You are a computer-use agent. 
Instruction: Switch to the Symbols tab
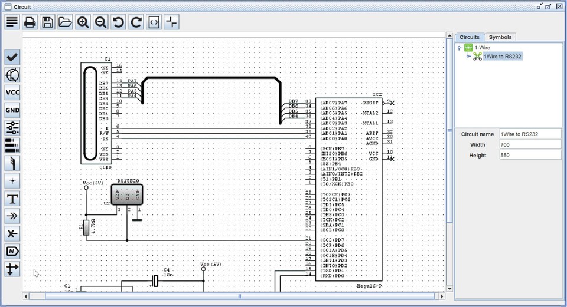click(500, 37)
